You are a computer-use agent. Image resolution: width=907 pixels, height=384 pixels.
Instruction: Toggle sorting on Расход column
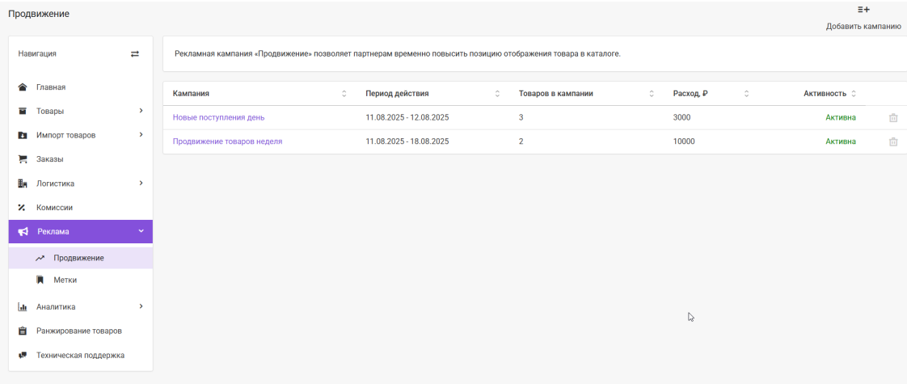(x=746, y=94)
